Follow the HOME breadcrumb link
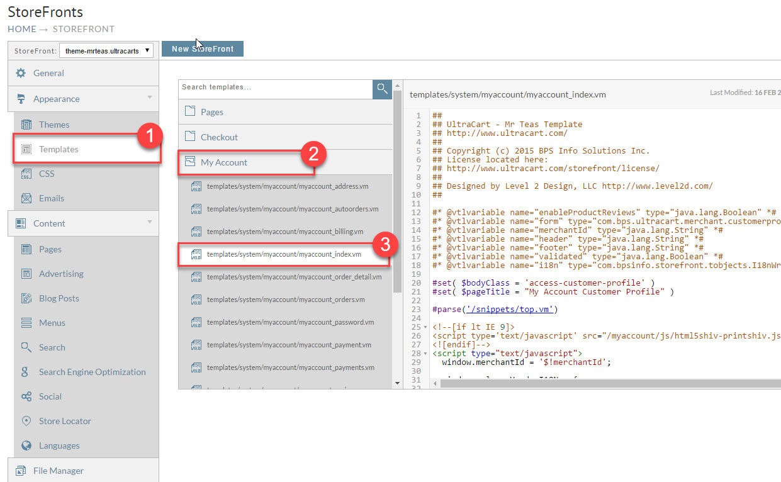 click(22, 29)
